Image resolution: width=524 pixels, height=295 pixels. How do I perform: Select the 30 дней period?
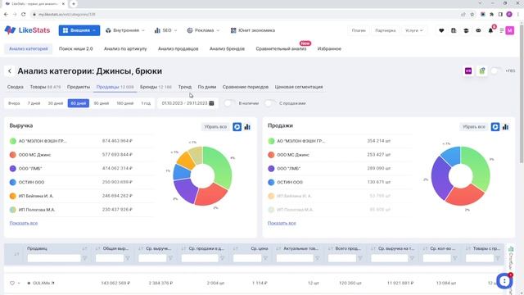click(x=56, y=103)
